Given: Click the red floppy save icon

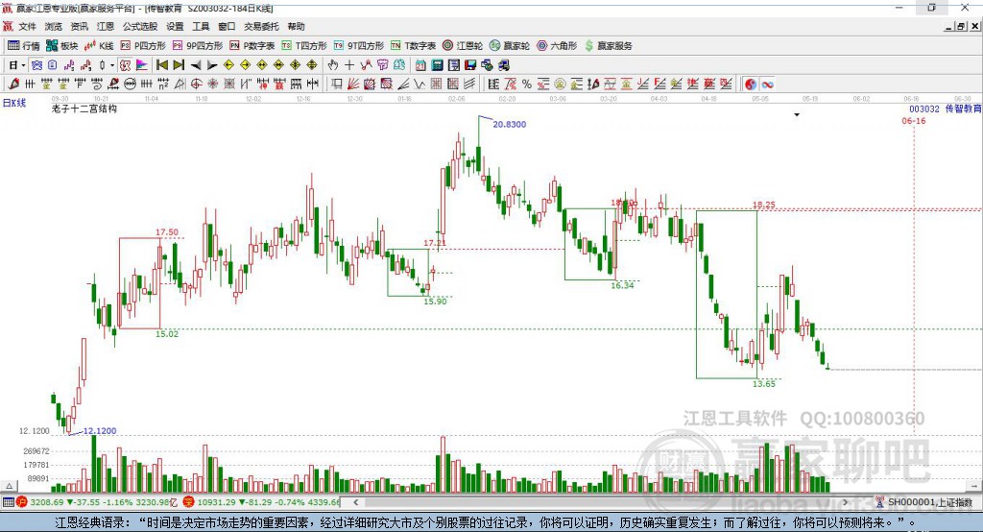Looking at the screenshot, I should click(x=470, y=65).
